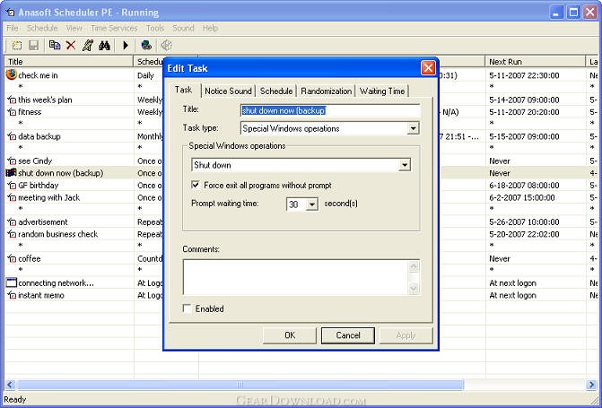The width and height of the screenshot is (602, 408).
Task: Open the Task type dropdown
Action: click(x=413, y=128)
